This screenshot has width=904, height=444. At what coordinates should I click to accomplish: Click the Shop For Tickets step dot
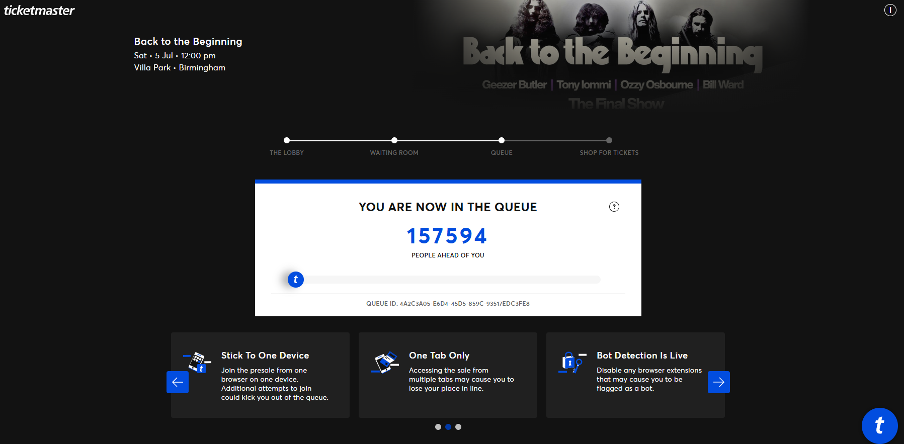point(609,140)
